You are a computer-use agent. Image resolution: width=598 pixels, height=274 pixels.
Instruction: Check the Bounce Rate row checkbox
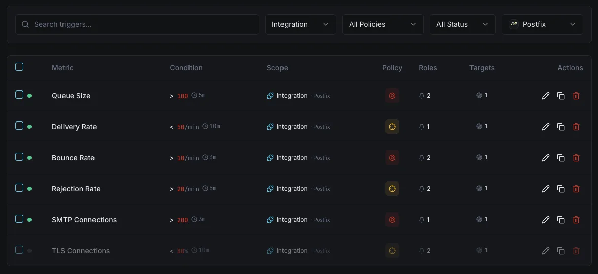[x=19, y=157]
